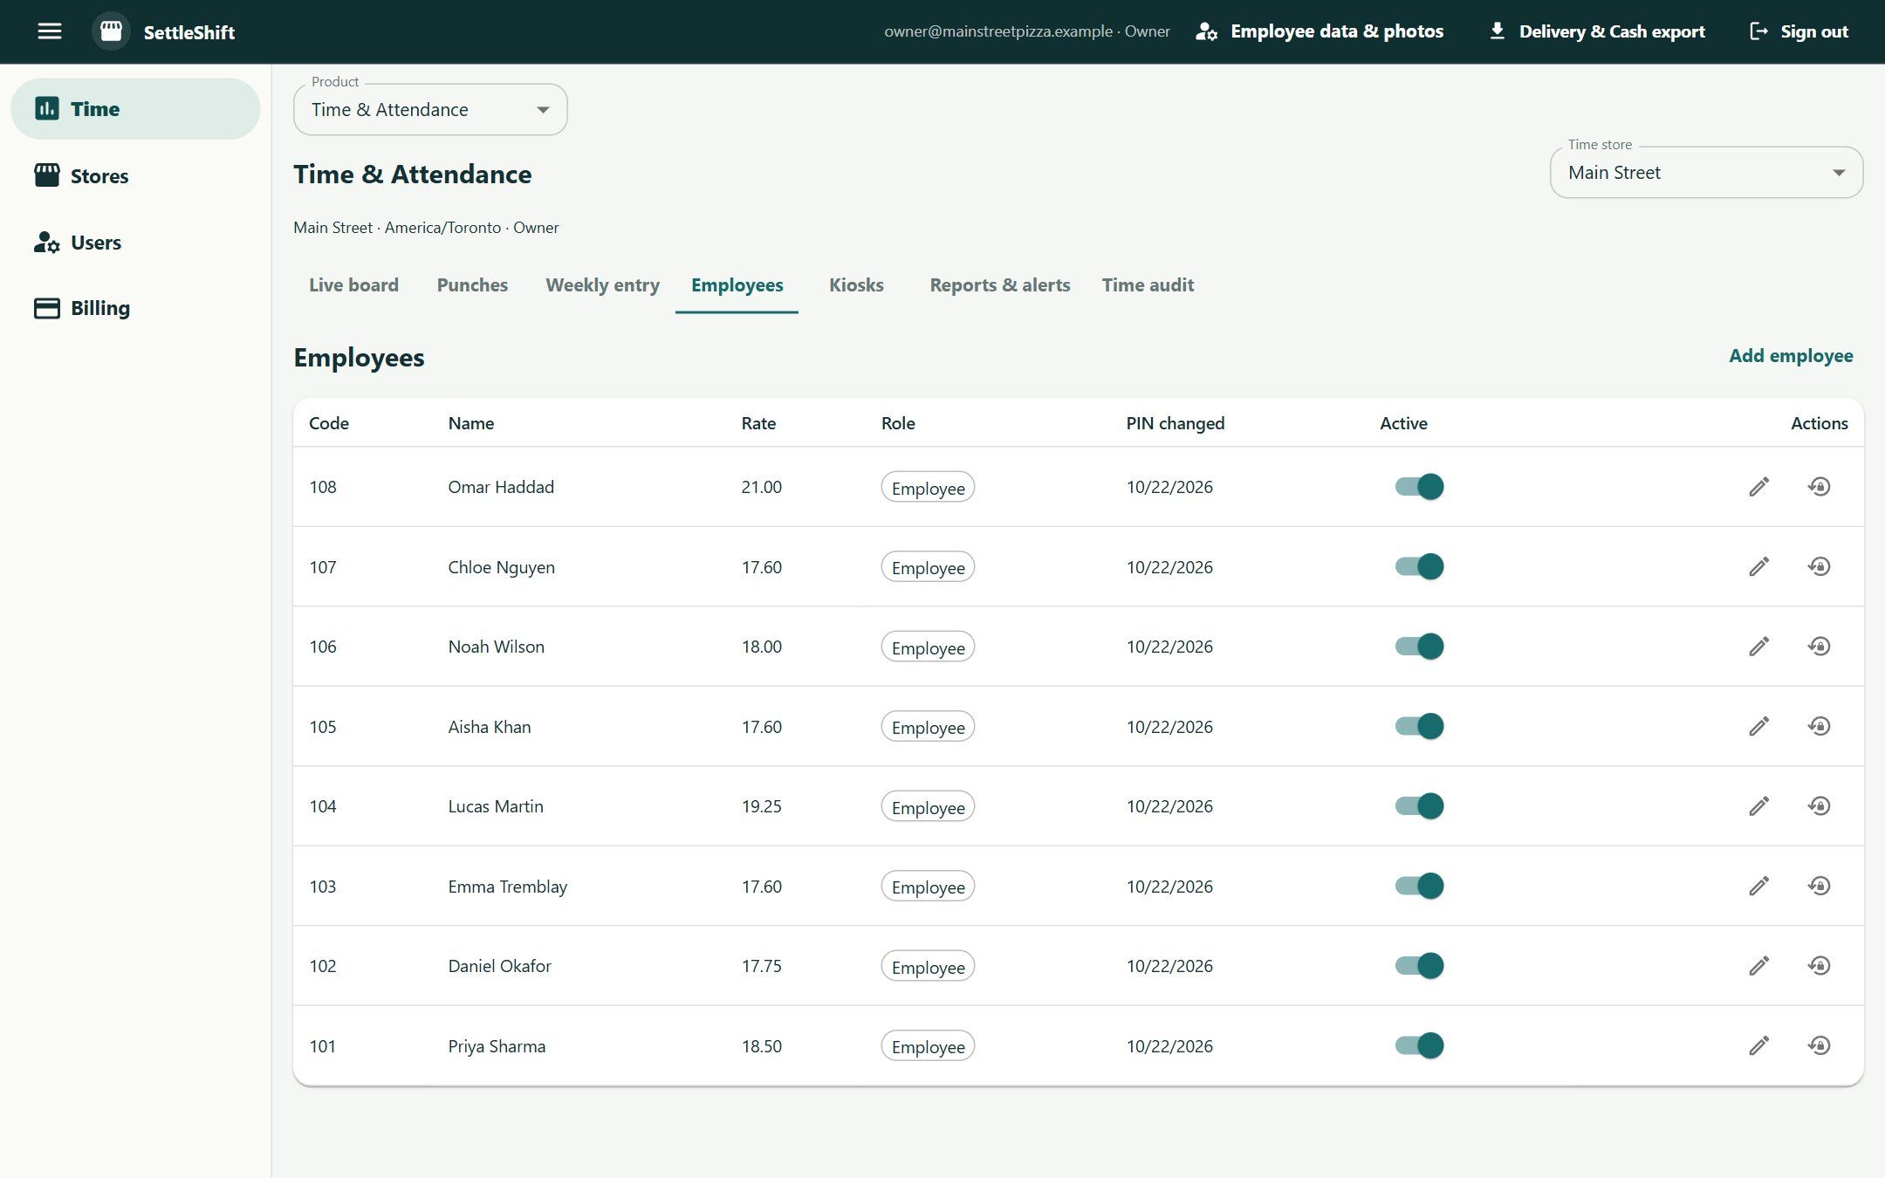Reset PIN for Chloe Nguyen
The width and height of the screenshot is (1885, 1178).
[x=1819, y=566]
